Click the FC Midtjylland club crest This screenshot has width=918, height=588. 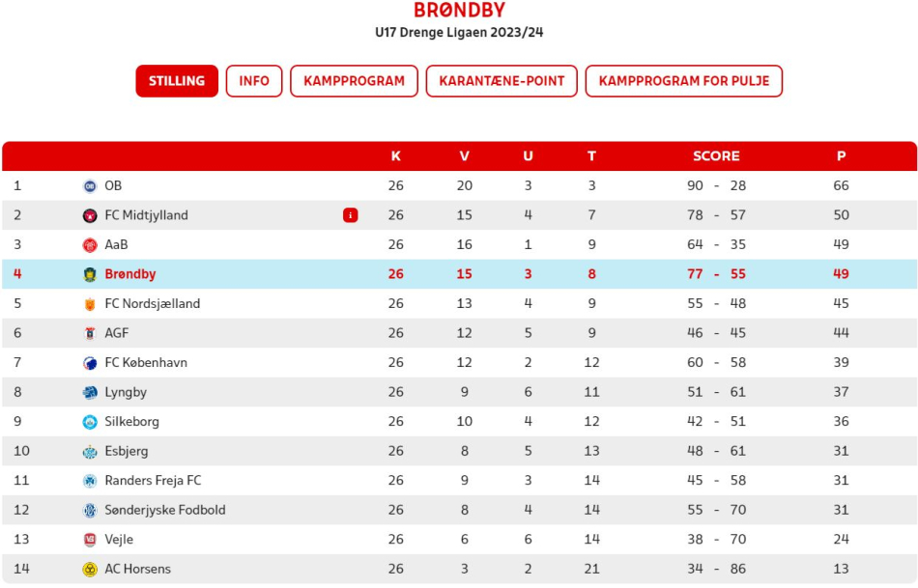pos(90,215)
